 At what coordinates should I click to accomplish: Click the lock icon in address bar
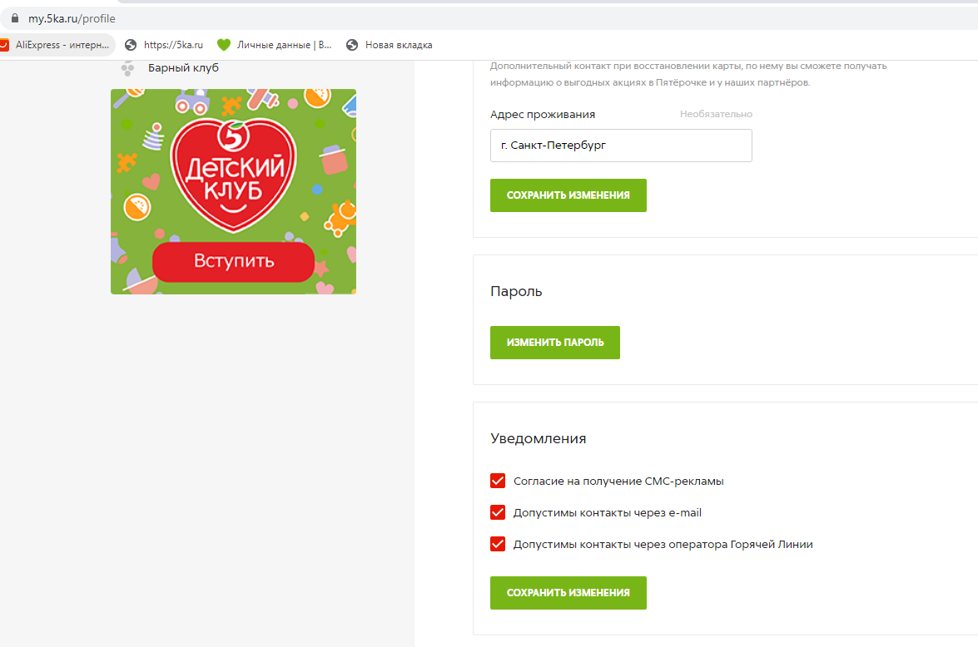[x=15, y=18]
